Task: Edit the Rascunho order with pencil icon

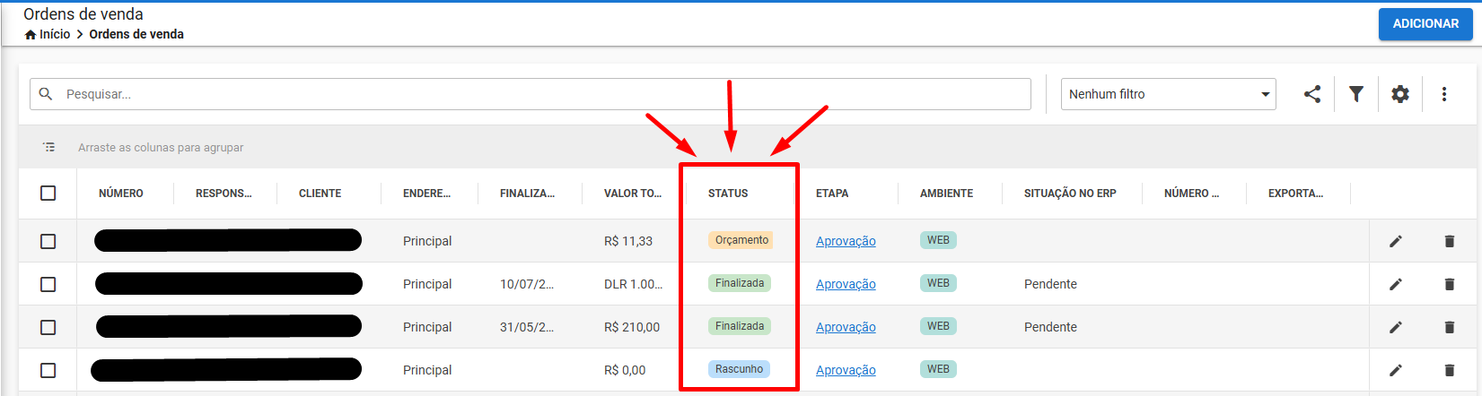Action: coord(1396,370)
